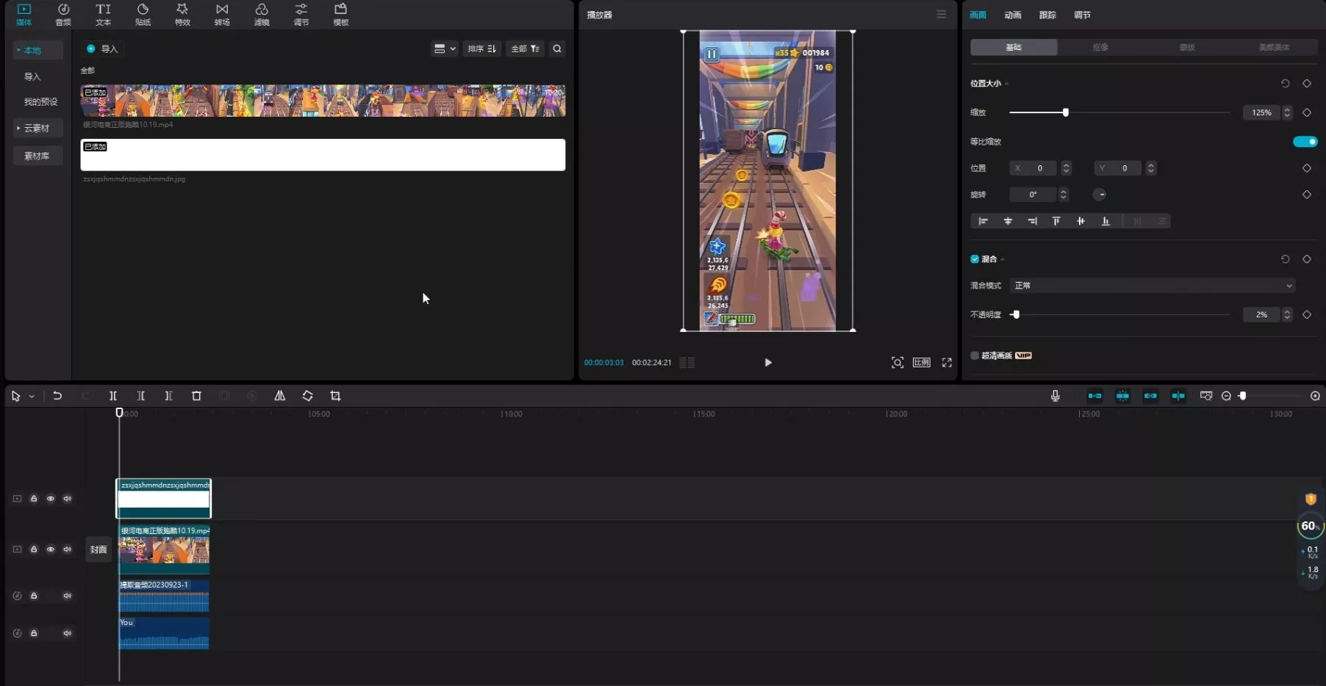Delete the selected clip with trash icon
Viewport: 1326px width, 686px height.
click(196, 396)
